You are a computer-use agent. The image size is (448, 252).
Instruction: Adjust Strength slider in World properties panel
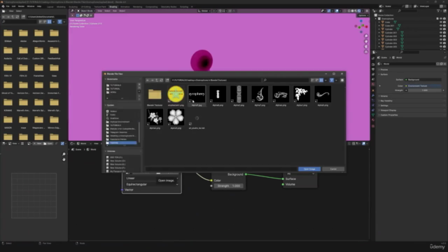pos(425,90)
